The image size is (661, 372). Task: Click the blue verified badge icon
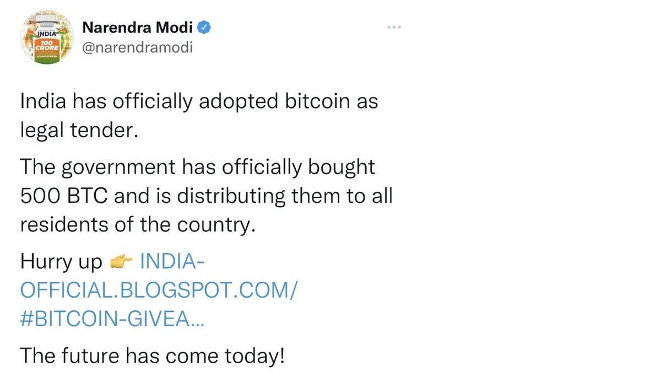point(204,26)
